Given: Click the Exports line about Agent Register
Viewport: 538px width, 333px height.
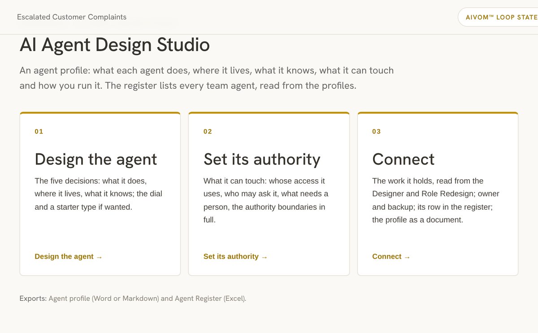Looking at the screenshot, I should 133,298.
